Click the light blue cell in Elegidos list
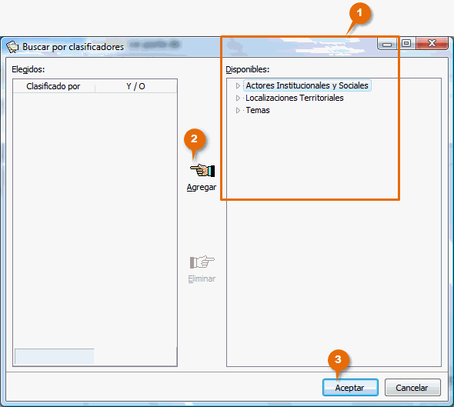This screenshot has width=454, height=407. point(55,356)
